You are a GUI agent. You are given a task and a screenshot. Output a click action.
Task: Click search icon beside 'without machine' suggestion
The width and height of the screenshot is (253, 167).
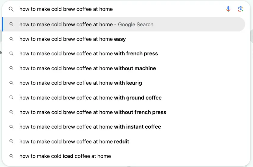click(11, 68)
